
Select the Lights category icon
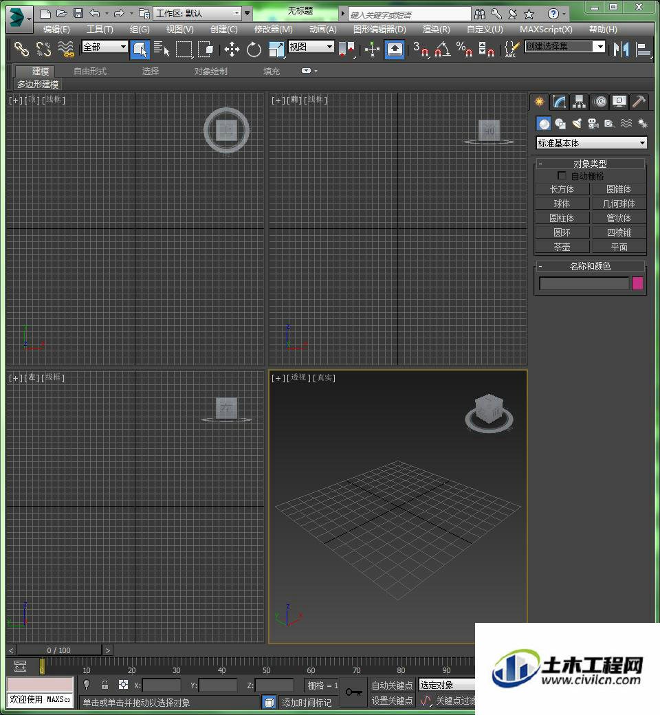[577, 124]
